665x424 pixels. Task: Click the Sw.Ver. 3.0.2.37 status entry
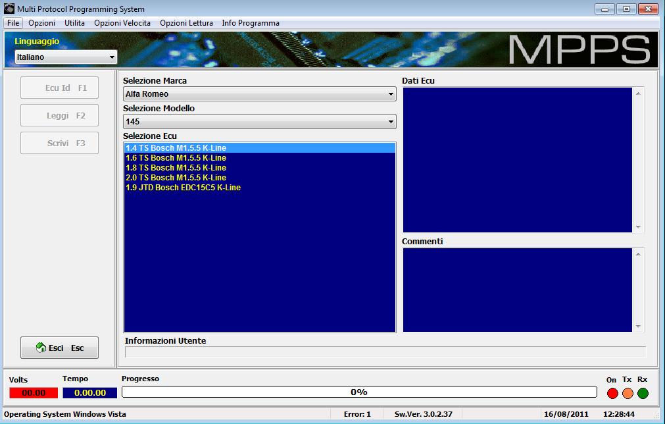click(x=423, y=414)
